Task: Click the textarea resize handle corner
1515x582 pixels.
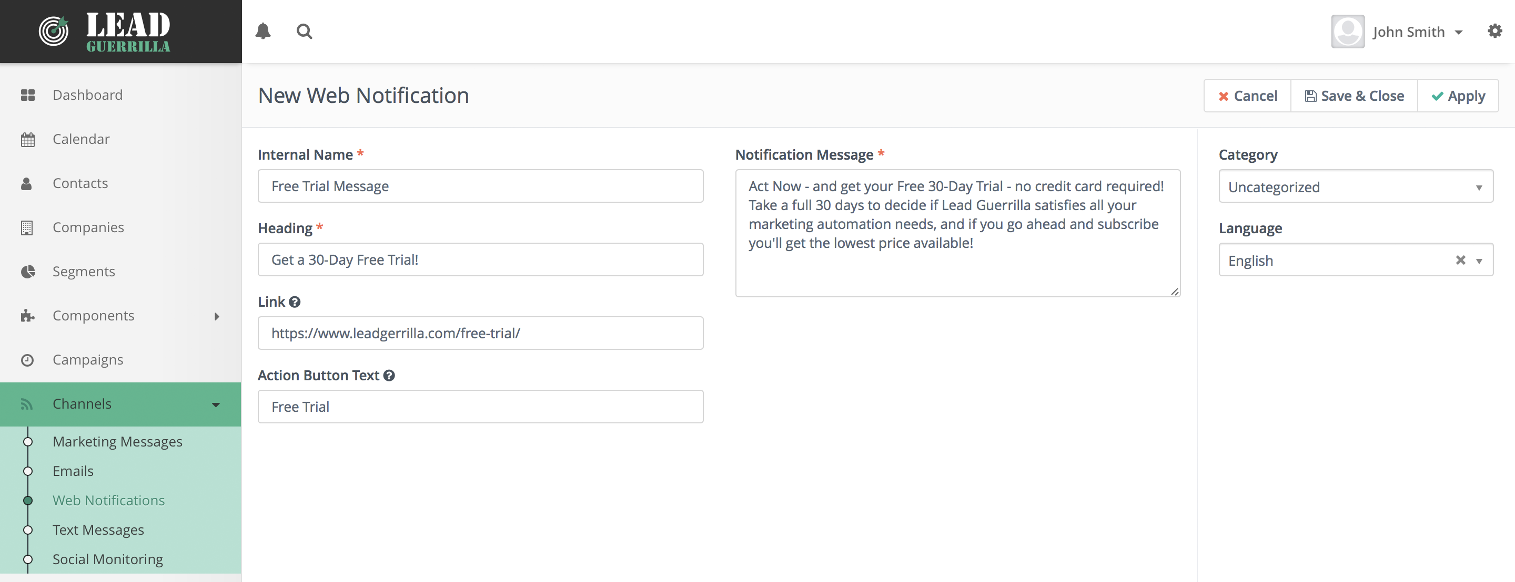Action: pyautogui.click(x=1175, y=292)
